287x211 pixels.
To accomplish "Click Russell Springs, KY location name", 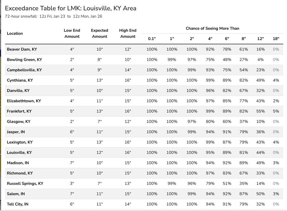I will point(25,183).
